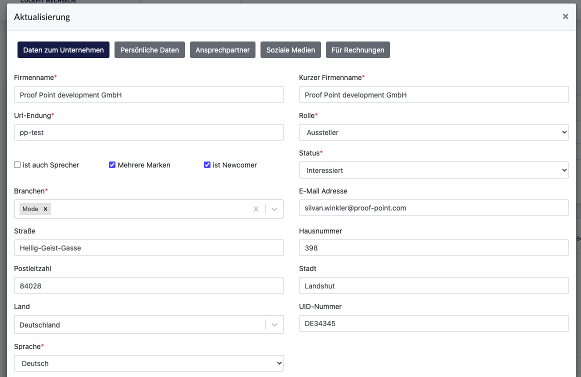Click the Mehrere Marken label

pos(144,165)
